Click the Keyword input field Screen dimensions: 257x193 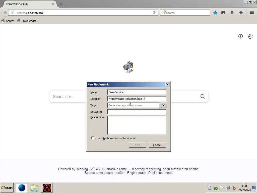137,112
